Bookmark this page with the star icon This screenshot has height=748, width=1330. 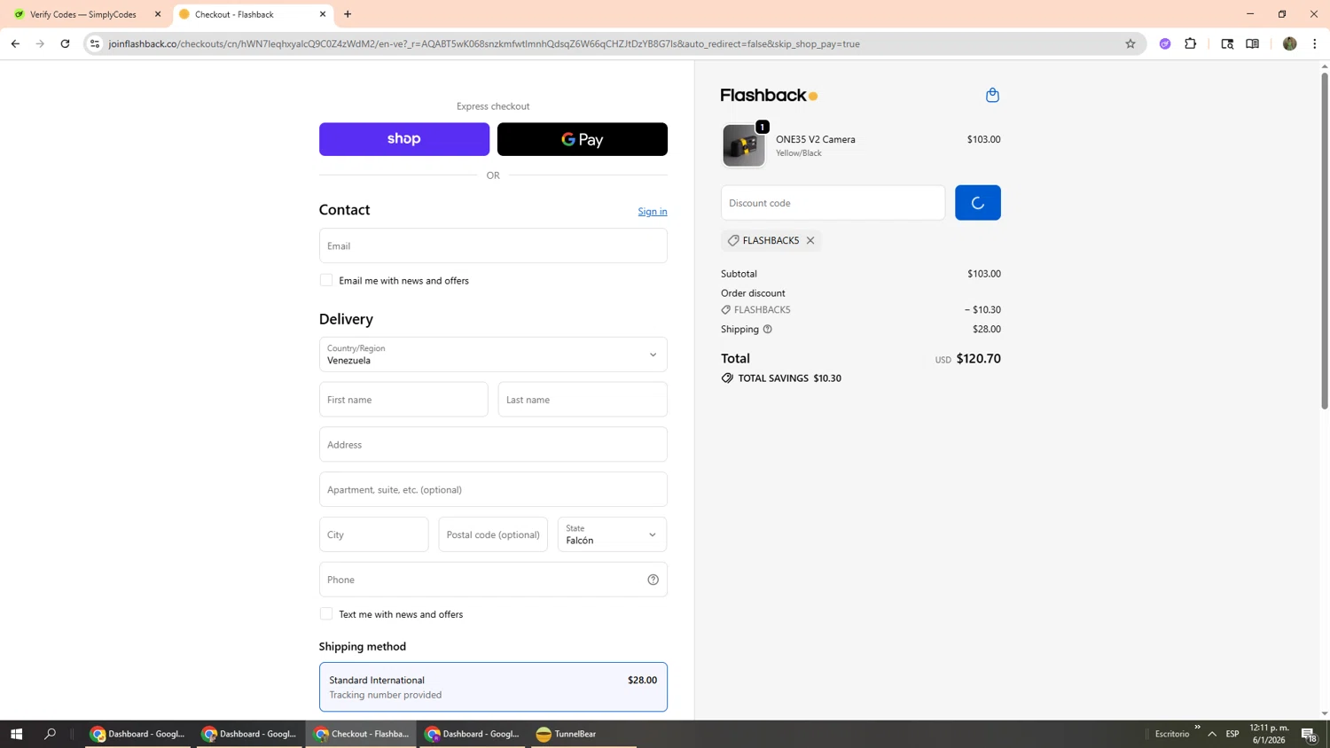tap(1130, 43)
